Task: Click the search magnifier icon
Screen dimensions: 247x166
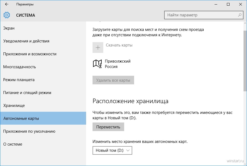Action: point(239,15)
